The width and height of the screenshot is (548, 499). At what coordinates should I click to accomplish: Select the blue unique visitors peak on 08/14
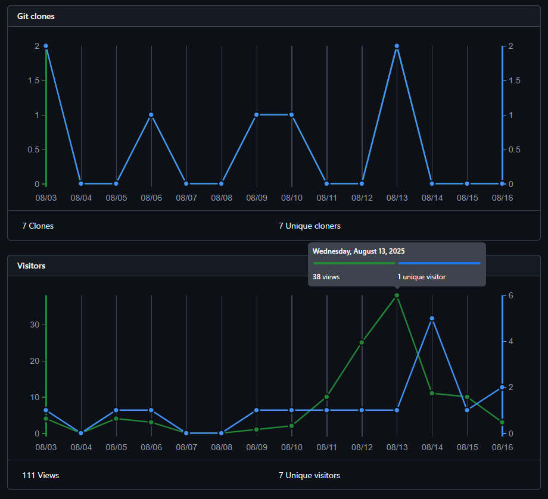432,319
